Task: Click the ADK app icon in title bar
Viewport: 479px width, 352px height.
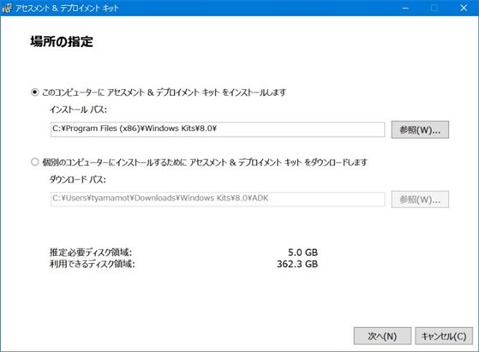Action: click(7, 8)
